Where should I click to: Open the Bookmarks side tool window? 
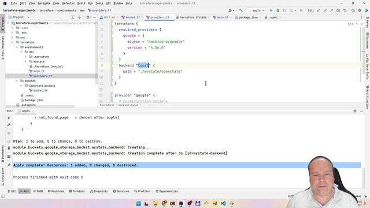click(2, 154)
